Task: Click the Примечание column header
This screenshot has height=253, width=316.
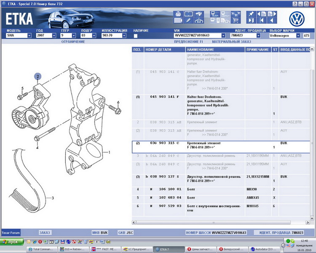Action: 258,50
